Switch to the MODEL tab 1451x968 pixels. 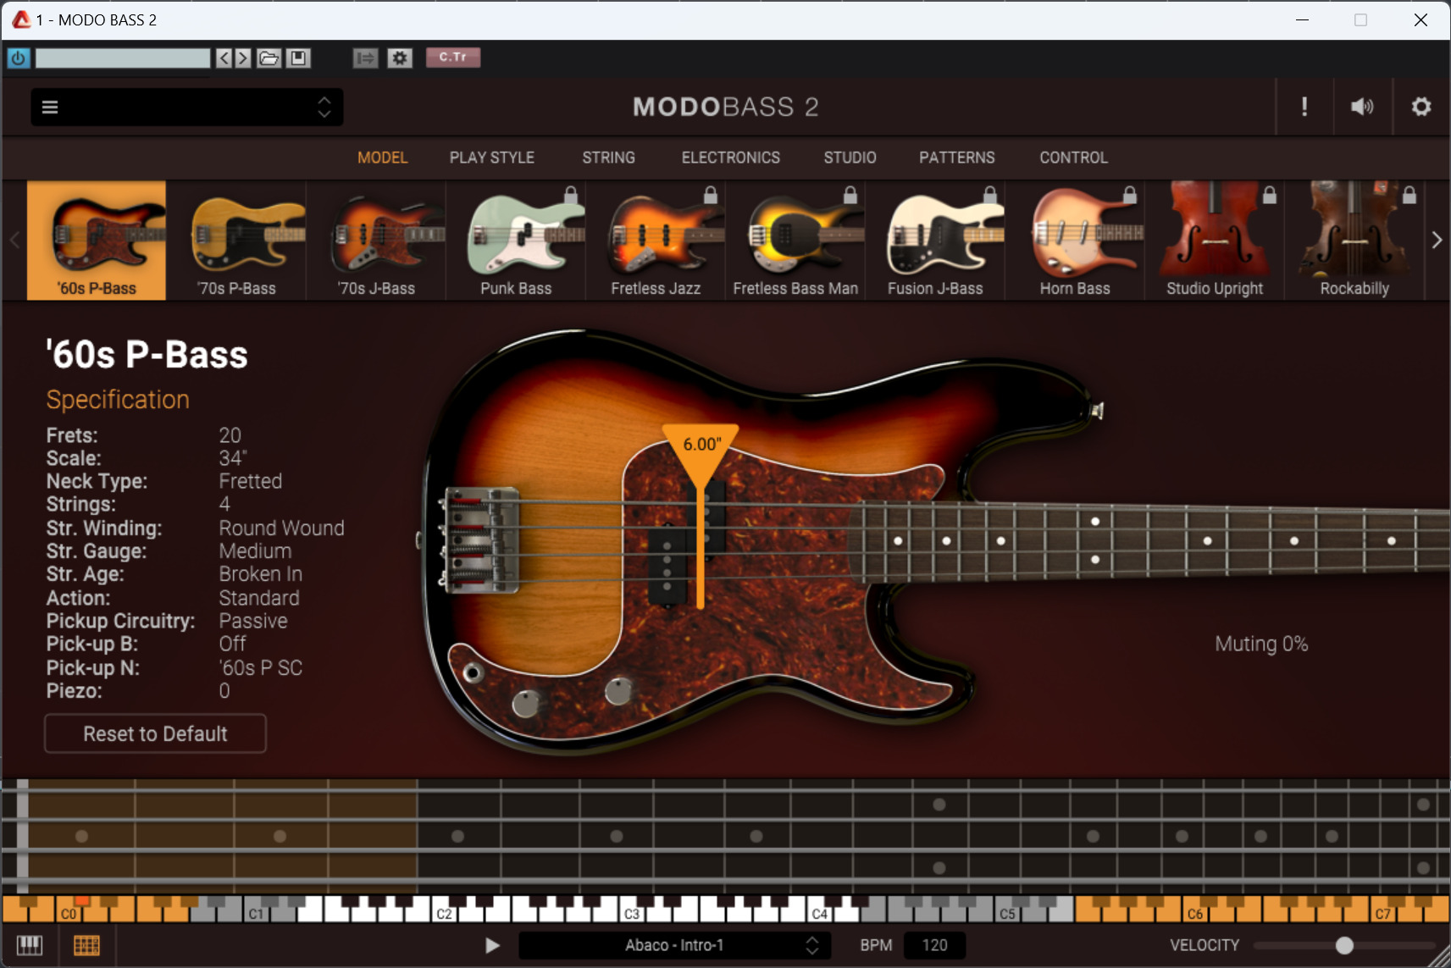point(383,158)
